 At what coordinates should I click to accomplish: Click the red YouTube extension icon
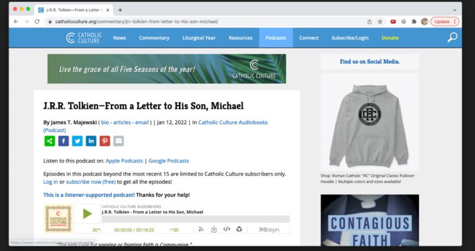393,22
